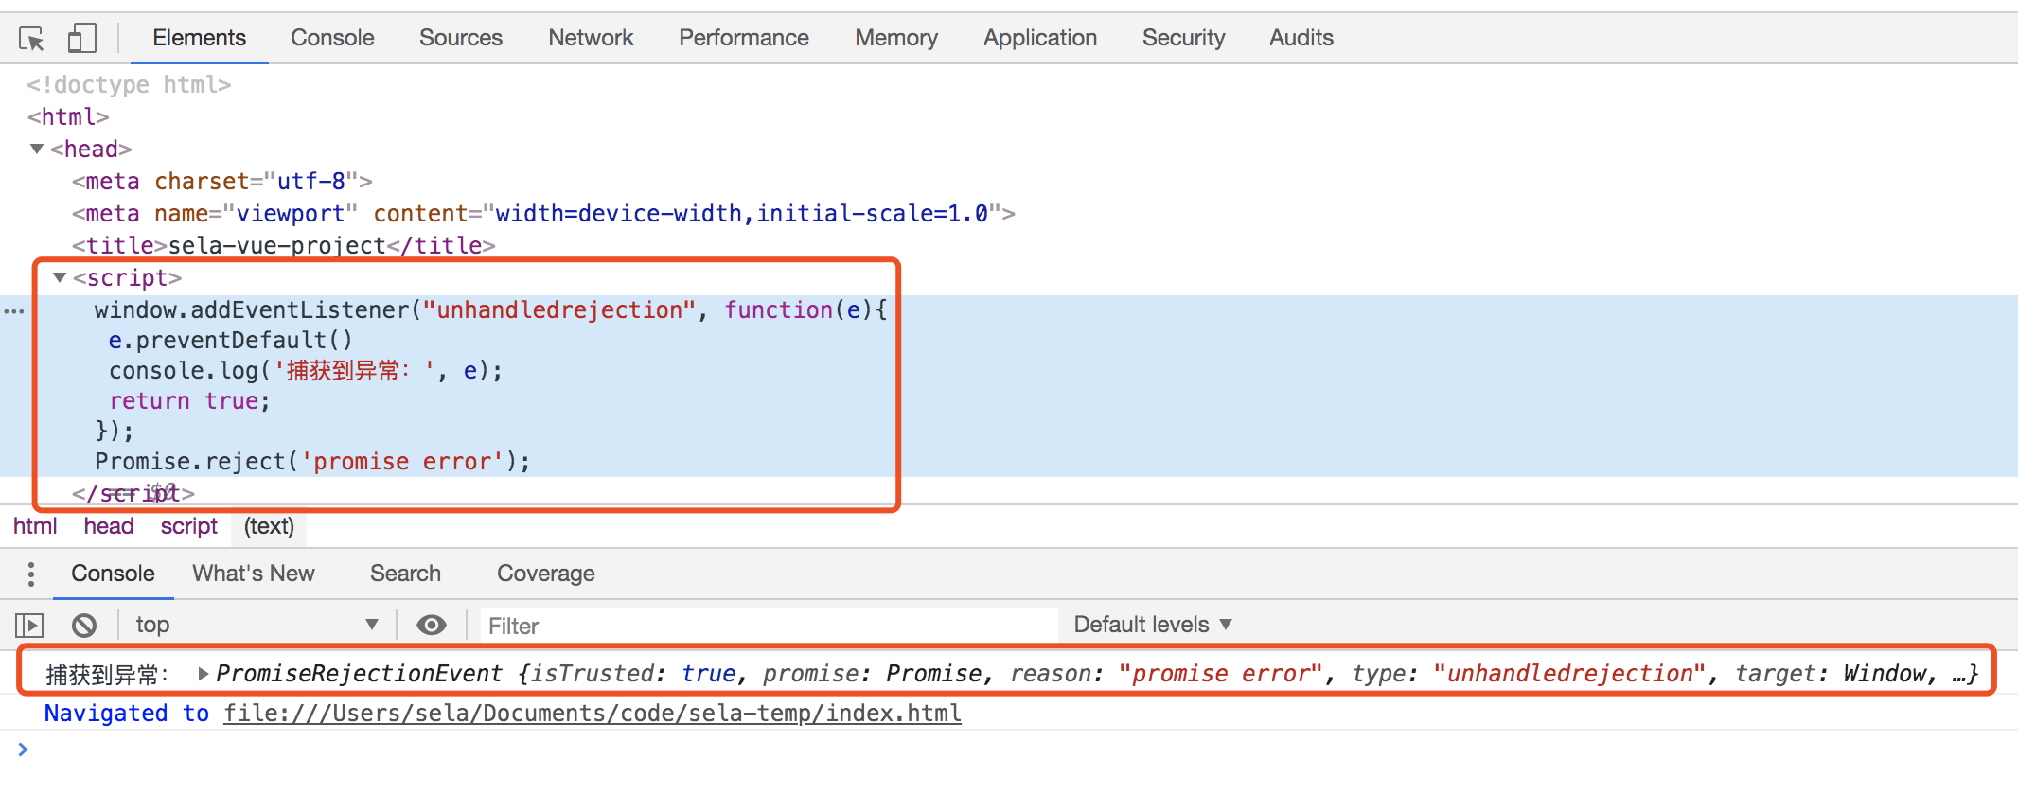
Task: Switch to the Network tab
Action: (590, 38)
